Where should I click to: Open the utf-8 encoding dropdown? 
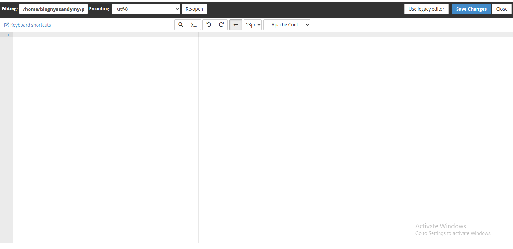[x=146, y=9]
